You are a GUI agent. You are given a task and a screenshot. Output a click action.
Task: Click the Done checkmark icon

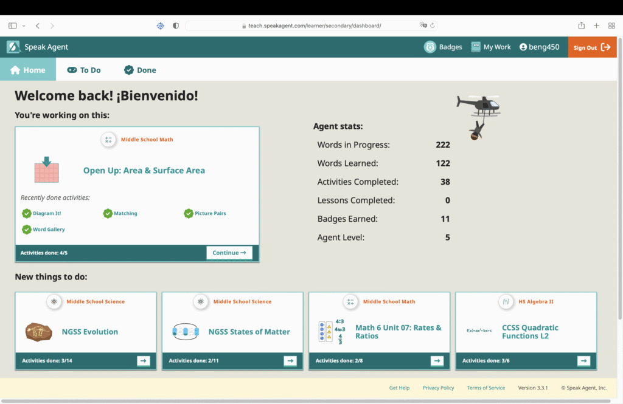(x=129, y=70)
